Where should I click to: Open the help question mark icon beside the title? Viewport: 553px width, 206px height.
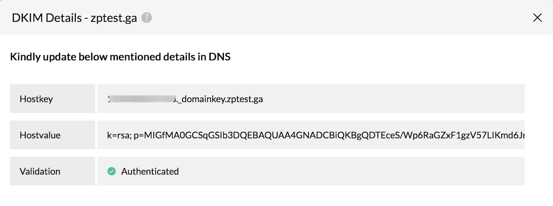146,17
